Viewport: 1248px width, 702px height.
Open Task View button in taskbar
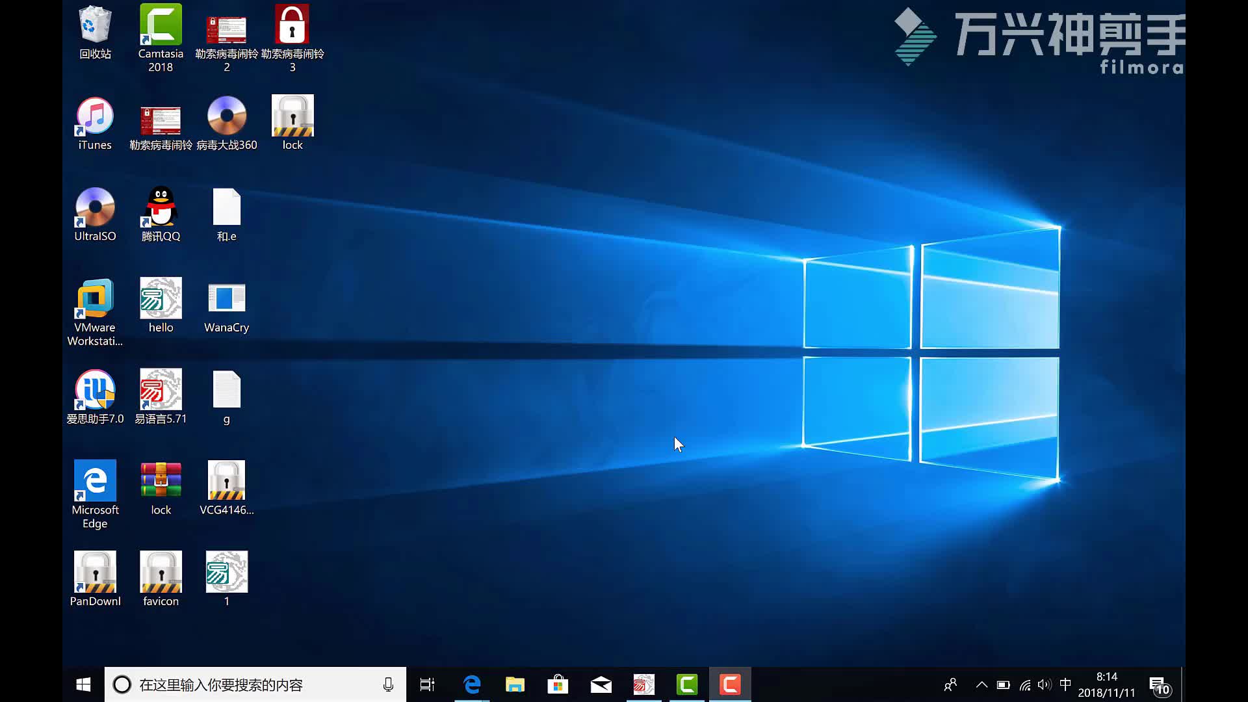click(427, 684)
